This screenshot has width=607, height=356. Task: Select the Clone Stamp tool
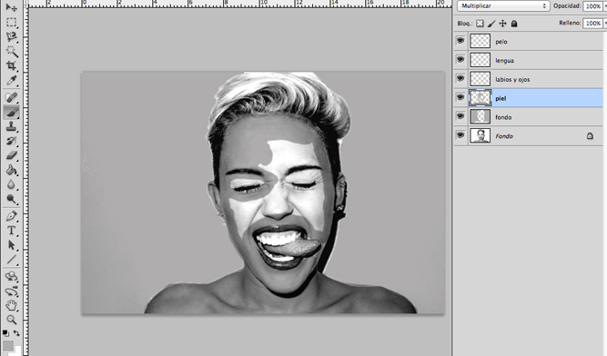coord(11,126)
